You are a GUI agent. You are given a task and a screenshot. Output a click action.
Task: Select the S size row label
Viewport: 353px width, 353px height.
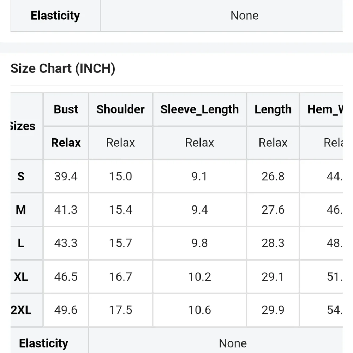pyautogui.click(x=21, y=176)
